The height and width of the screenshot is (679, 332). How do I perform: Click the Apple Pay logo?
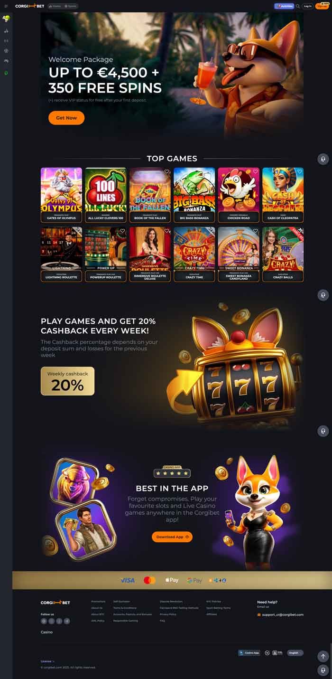click(172, 580)
